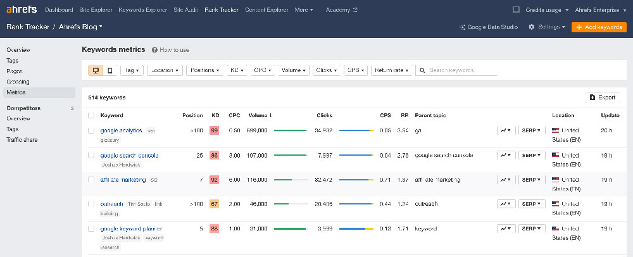Click the Add keywords button

click(599, 27)
